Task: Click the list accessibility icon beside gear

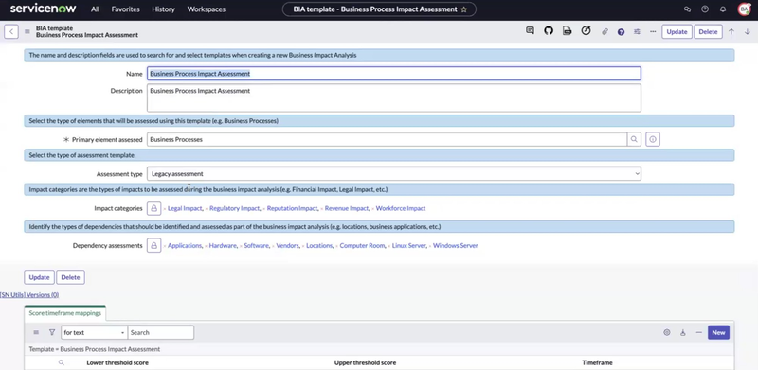Action: [683, 332]
